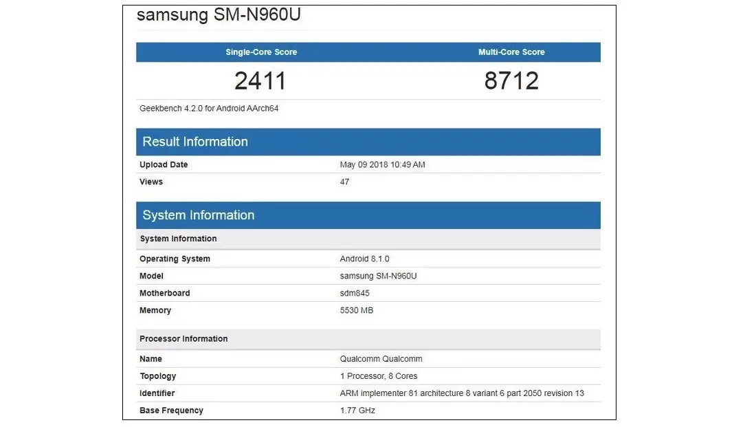Click the views count 47

tap(344, 182)
